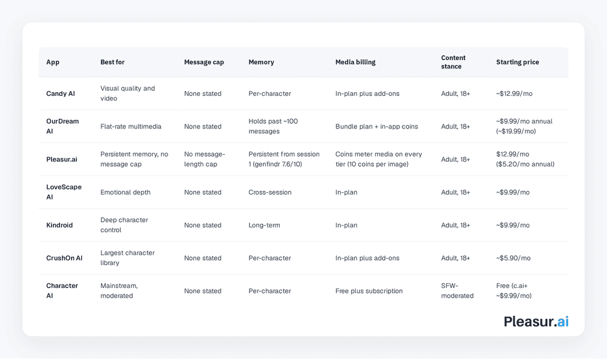
Task: Click the Character AI app name
Action: pos(62,290)
